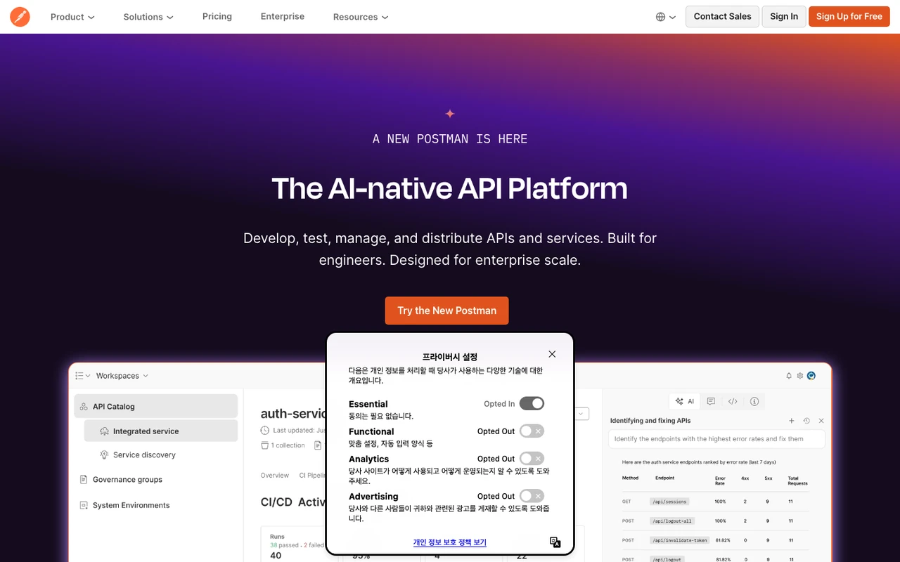Click the Postman logo icon
Viewport: 900px width, 562px height.
20,17
